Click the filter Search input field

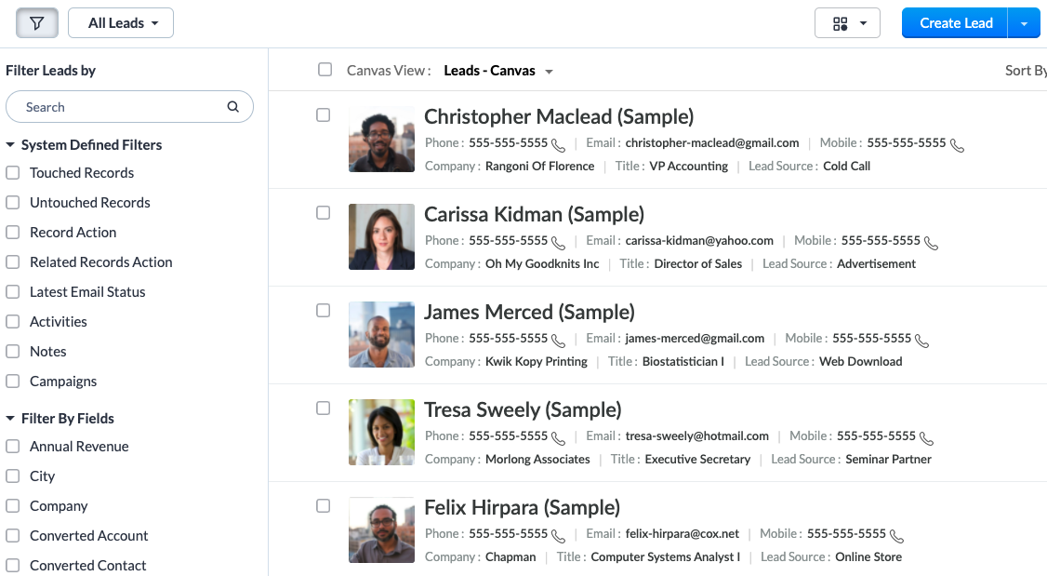pyautogui.click(x=121, y=107)
